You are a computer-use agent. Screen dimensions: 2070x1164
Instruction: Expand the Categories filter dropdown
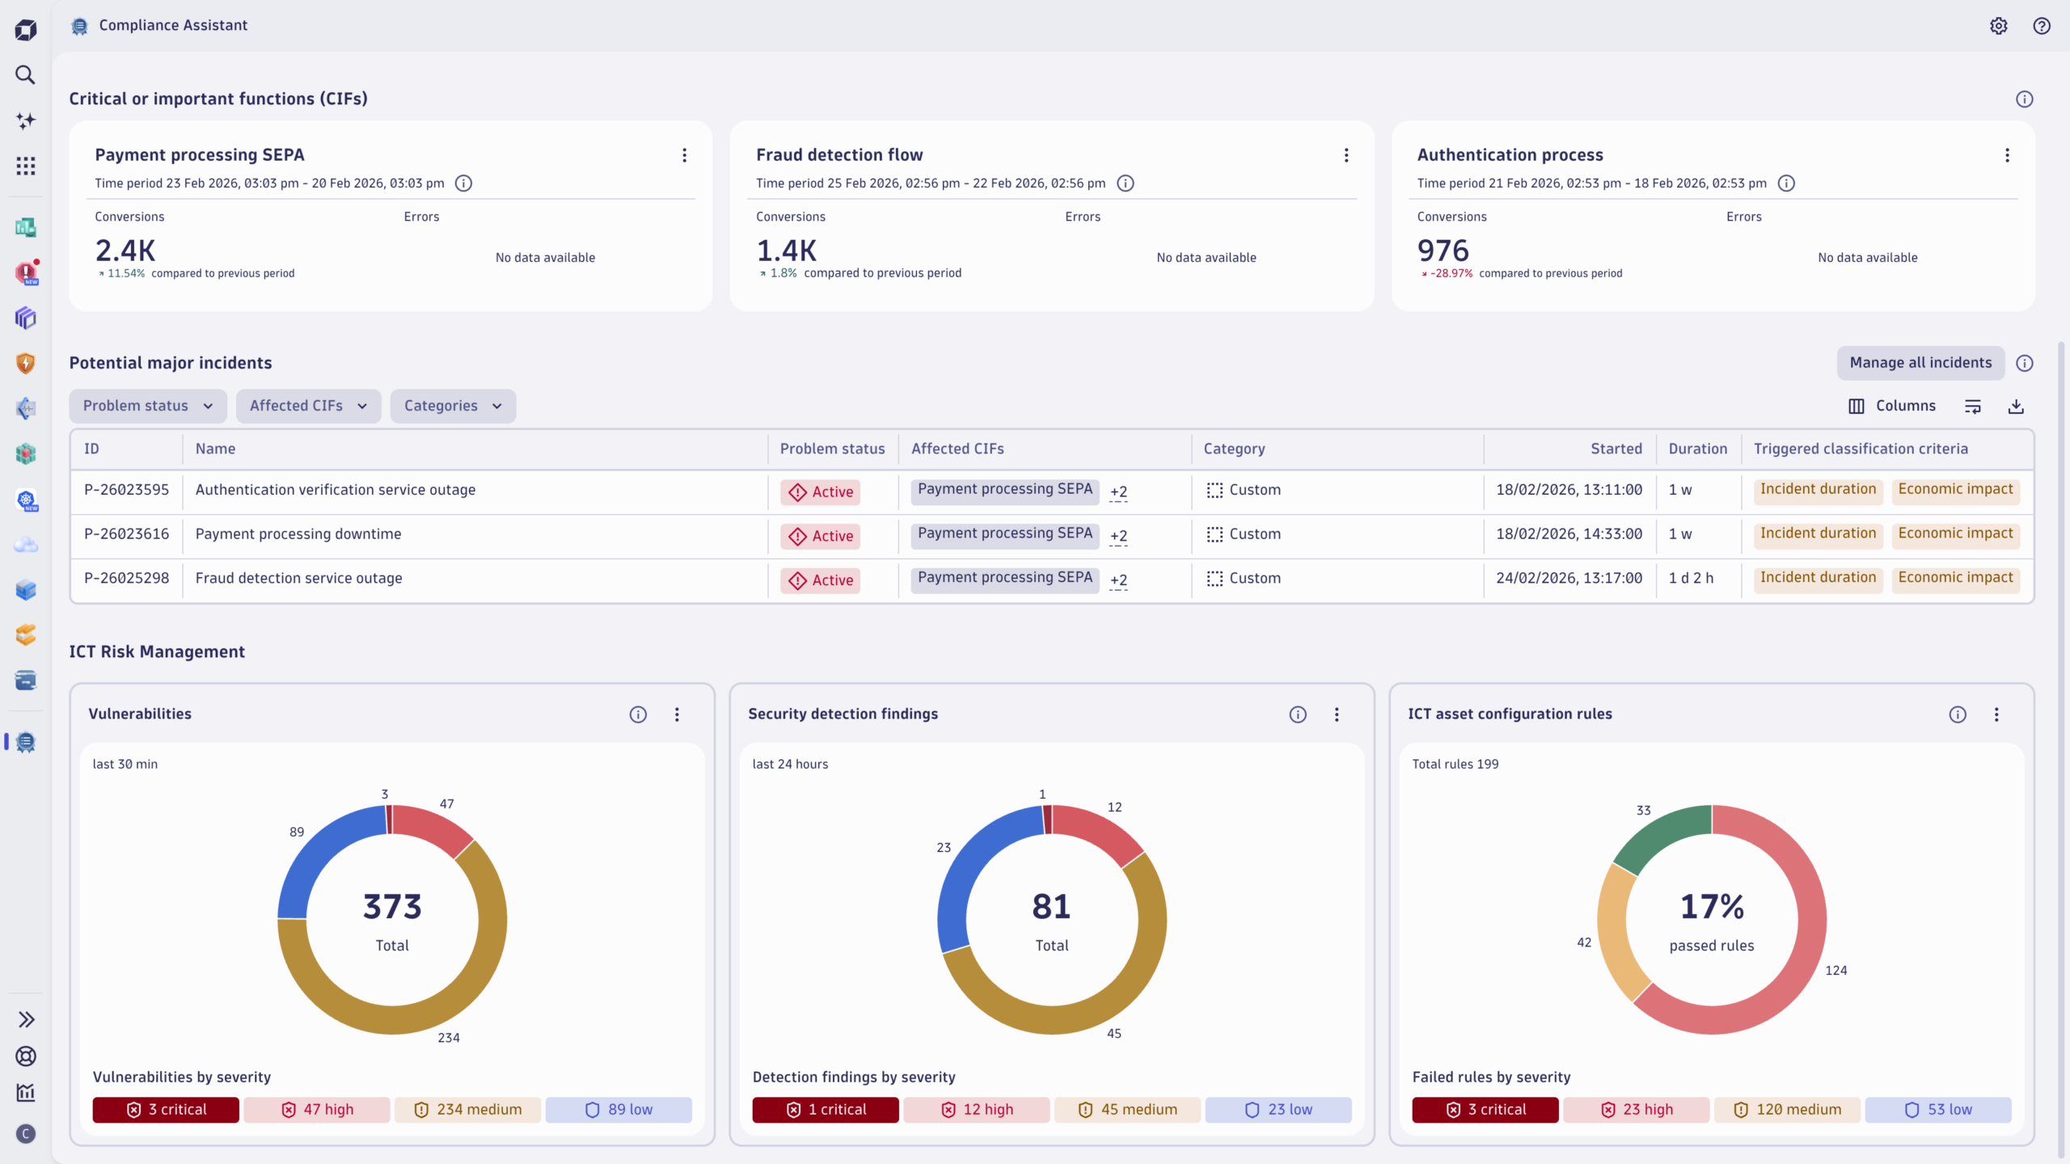tap(453, 406)
